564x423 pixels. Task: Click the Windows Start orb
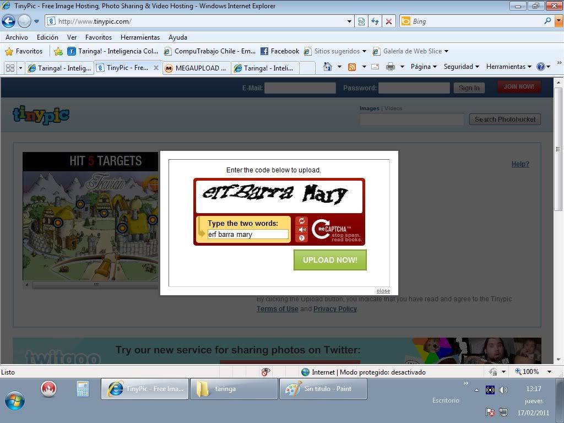[x=15, y=401]
